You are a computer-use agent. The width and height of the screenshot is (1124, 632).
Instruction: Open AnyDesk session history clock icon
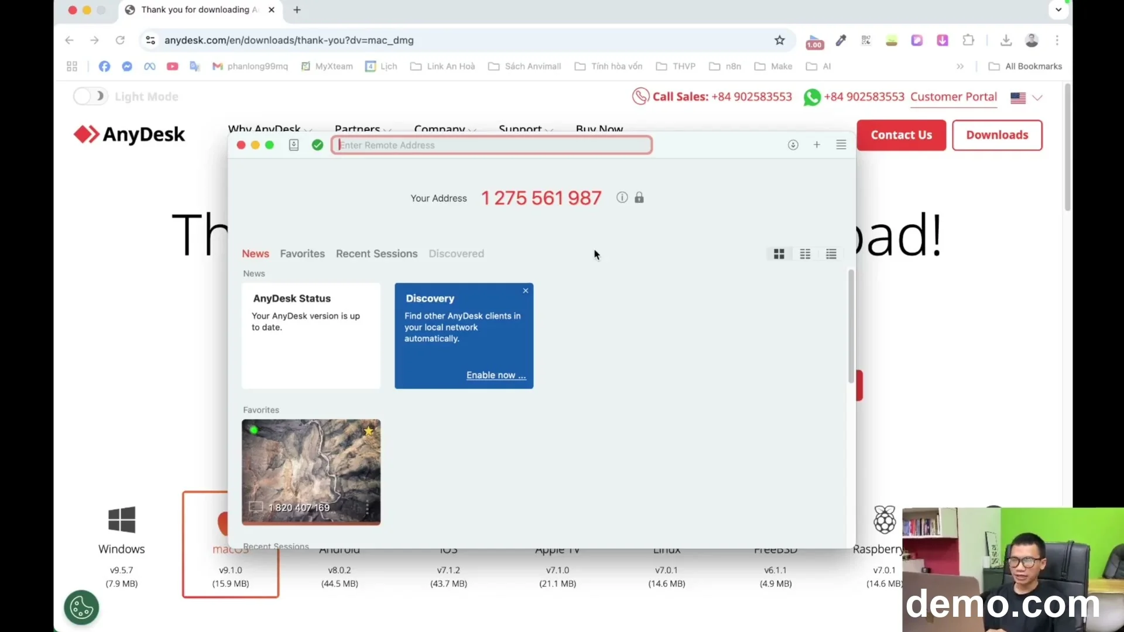pos(793,145)
